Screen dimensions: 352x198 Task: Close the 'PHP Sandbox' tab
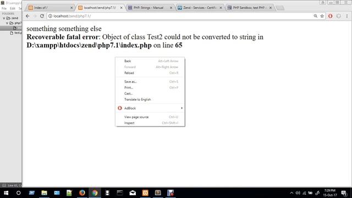click(271, 8)
